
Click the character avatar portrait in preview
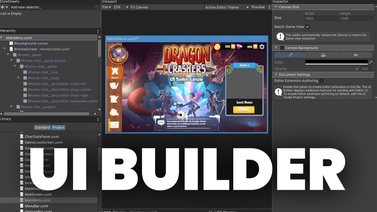click(118, 53)
